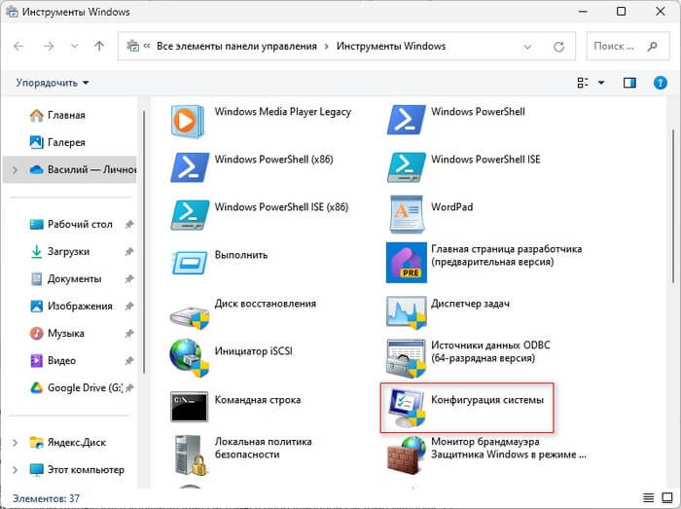Open the view options dropdown arrow
This screenshot has height=509, width=681.
click(x=601, y=83)
